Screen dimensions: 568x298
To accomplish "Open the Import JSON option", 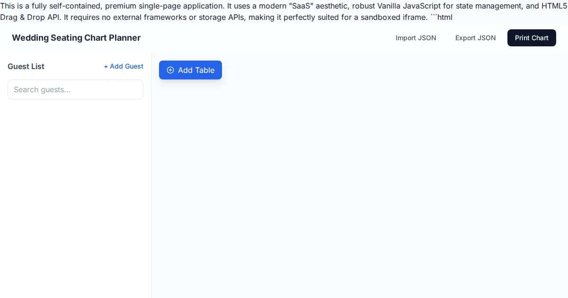I will click(416, 38).
